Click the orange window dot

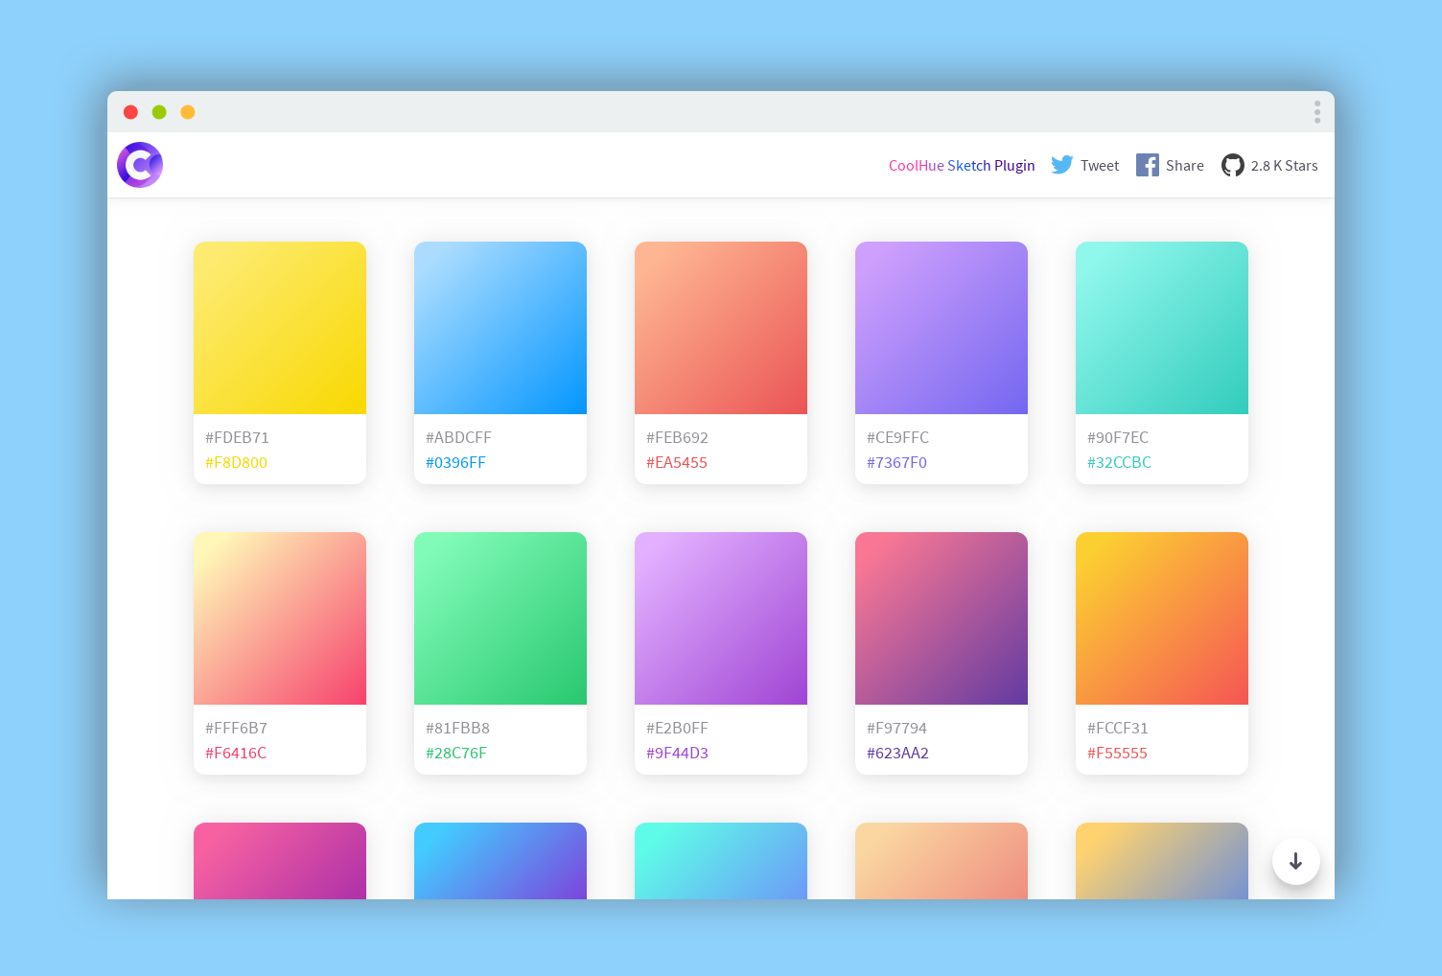[188, 112]
